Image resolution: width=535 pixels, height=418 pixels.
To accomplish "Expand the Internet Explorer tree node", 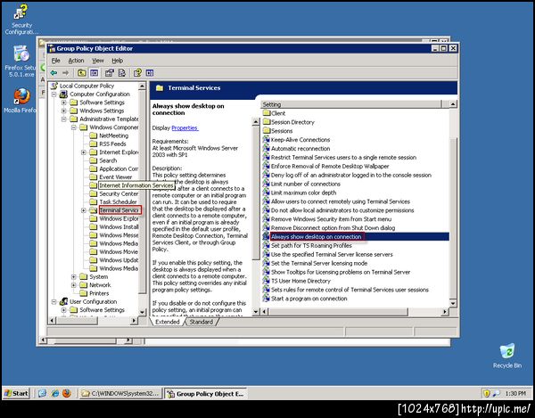I will click(x=84, y=152).
